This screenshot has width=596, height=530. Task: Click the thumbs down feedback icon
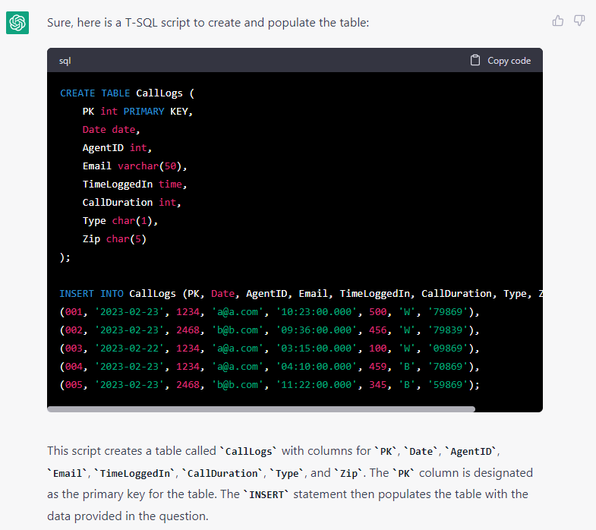579,21
